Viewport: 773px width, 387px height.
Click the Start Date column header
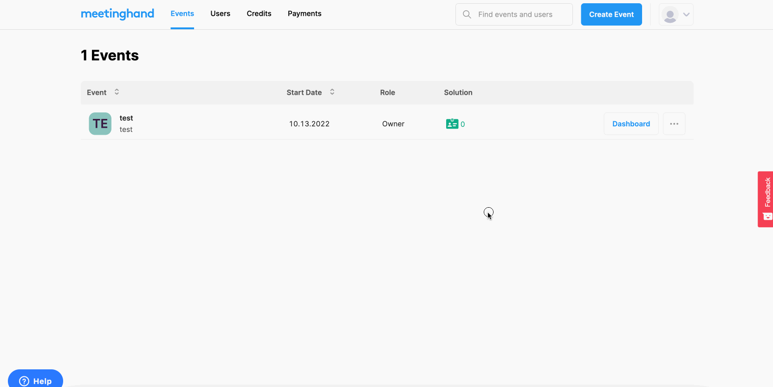304,92
